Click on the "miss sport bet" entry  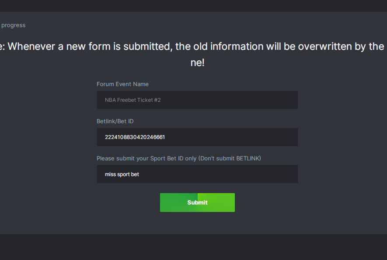[122, 174]
